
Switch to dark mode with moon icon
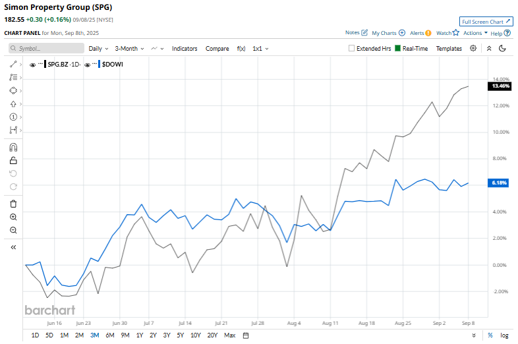pos(502,48)
